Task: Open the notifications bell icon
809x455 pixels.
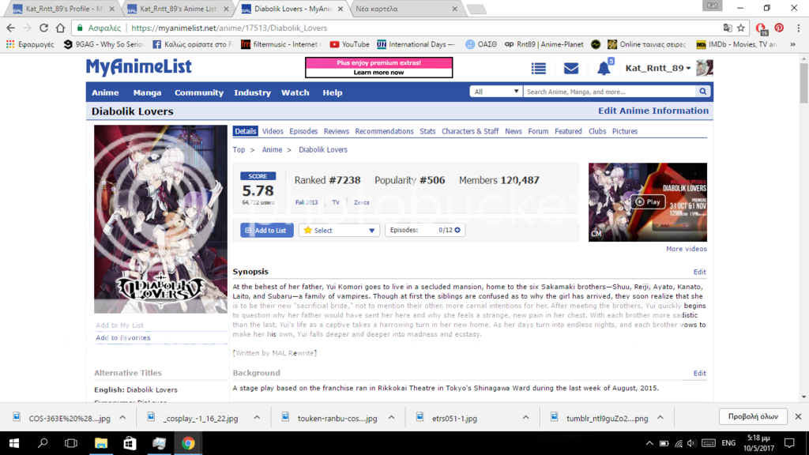Action: [604, 68]
